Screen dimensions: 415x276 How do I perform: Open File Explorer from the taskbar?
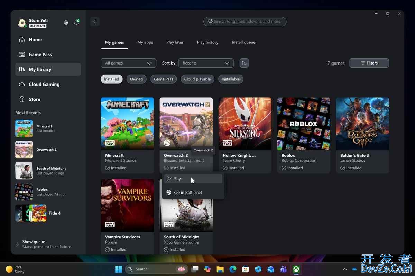220,269
